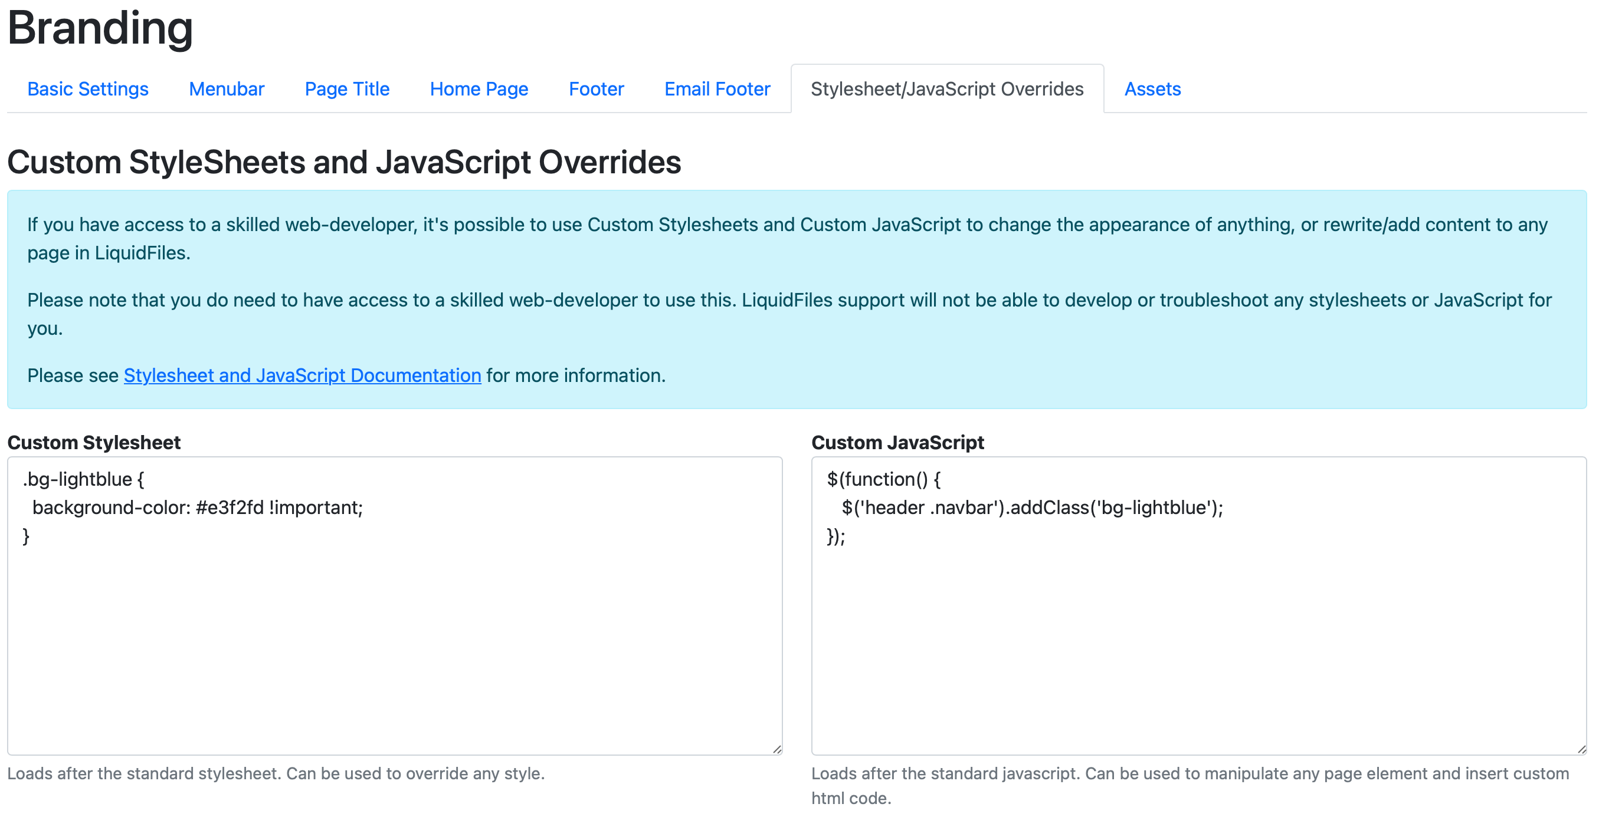Open the Email Footer tab
This screenshot has height=817, width=1599.
pyautogui.click(x=717, y=88)
